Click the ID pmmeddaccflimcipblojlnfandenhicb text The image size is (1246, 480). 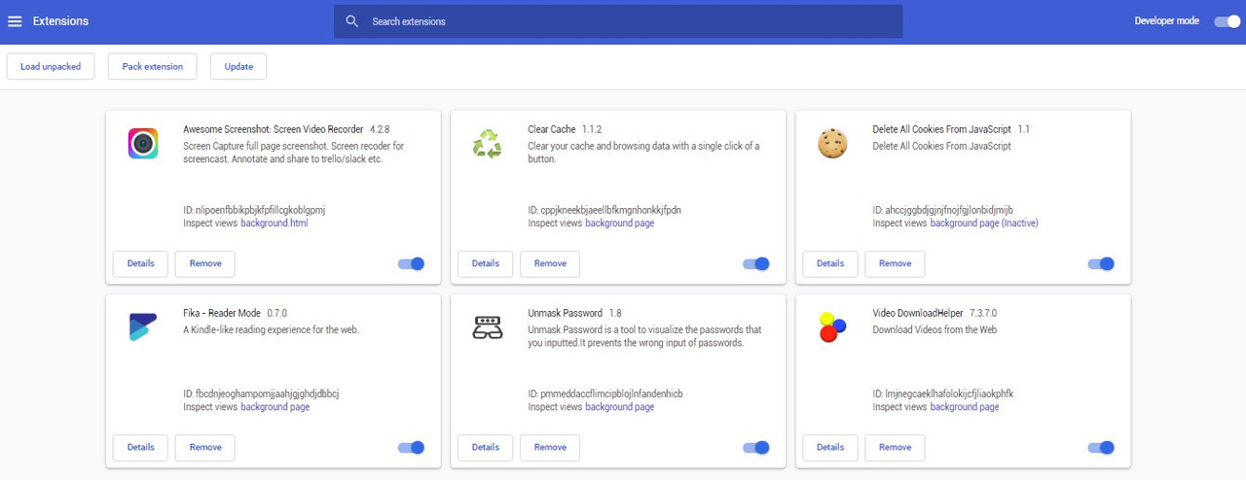click(605, 394)
